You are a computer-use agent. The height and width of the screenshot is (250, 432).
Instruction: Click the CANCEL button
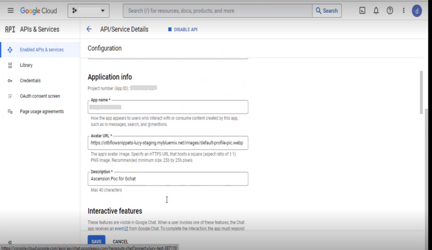(x=120, y=241)
